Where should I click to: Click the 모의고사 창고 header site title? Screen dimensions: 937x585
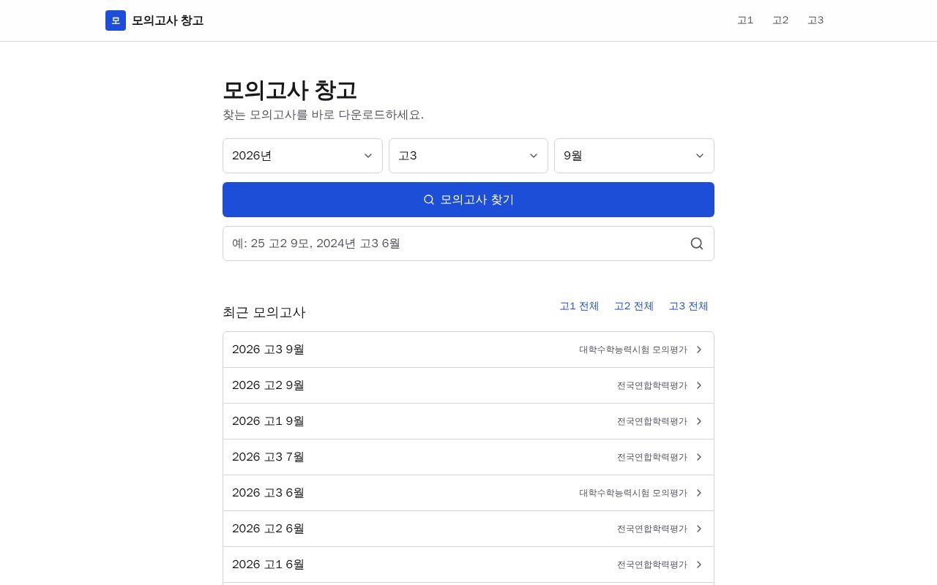pos(168,20)
